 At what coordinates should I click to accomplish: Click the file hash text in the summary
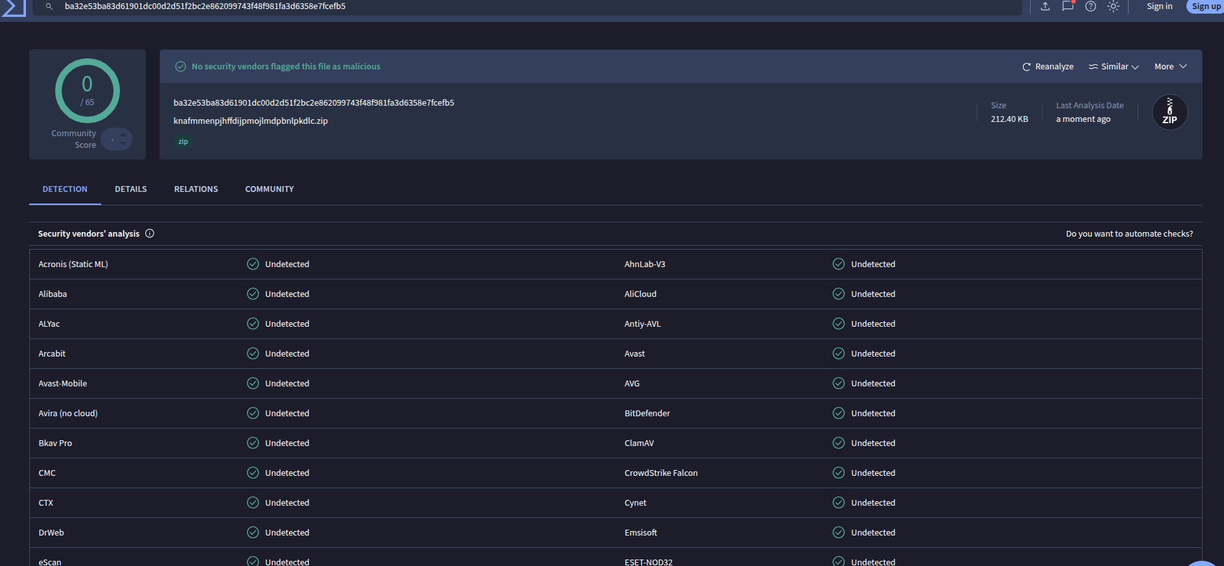[314, 103]
